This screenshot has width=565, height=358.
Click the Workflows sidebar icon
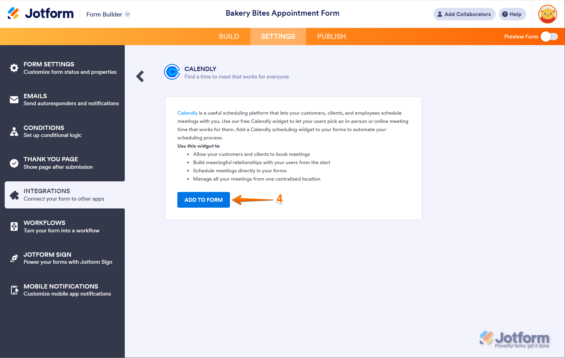point(14,226)
